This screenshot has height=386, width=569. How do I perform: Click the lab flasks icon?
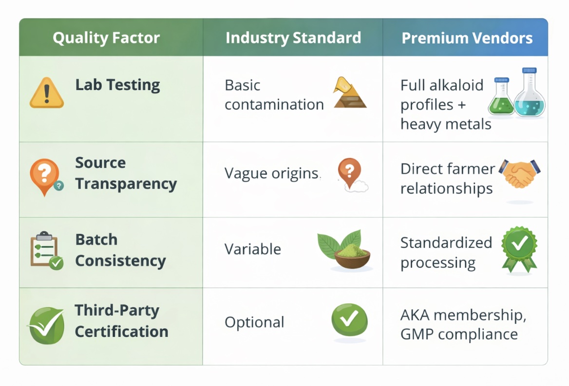point(517,93)
